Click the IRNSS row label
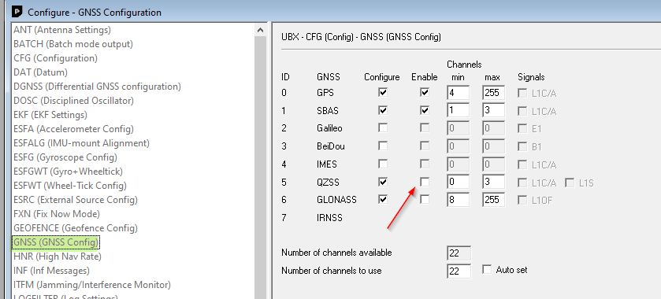 pyautogui.click(x=329, y=218)
